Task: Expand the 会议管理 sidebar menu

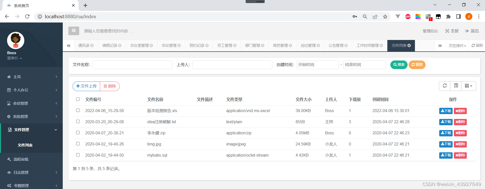Action: point(31,103)
